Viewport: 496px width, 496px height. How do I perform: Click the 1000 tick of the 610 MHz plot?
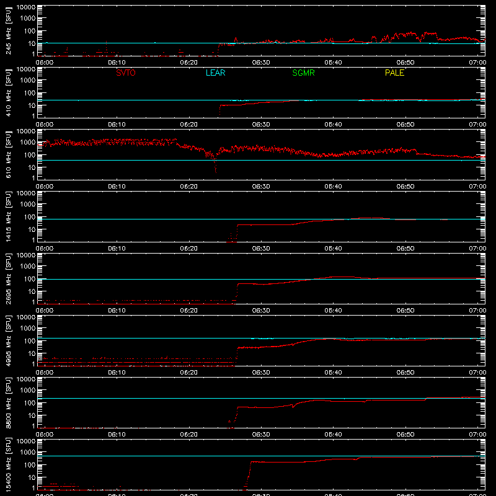(28, 143)
